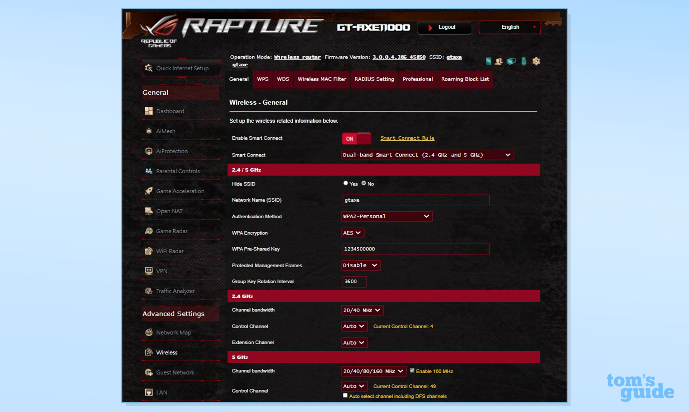Click the Quick Internet Setup icon
Screen dimensions: 689x412
pyautogui.click(x=149, y=68)
